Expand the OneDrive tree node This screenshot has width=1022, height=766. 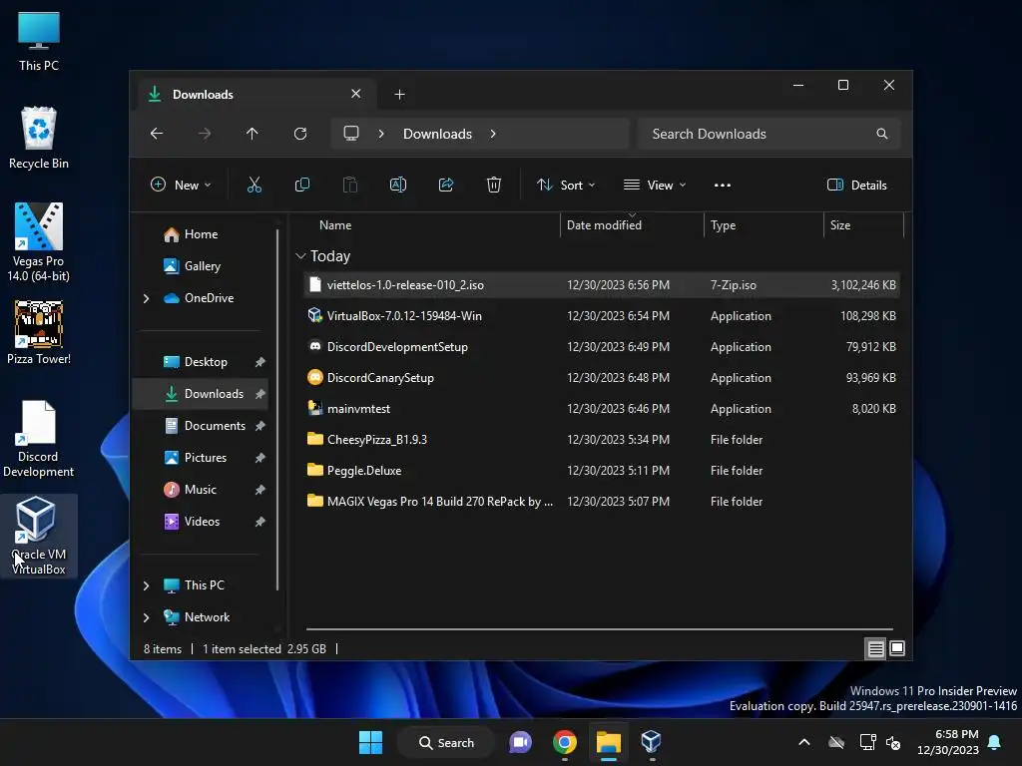pyautogui.click(x=146, y=298)
